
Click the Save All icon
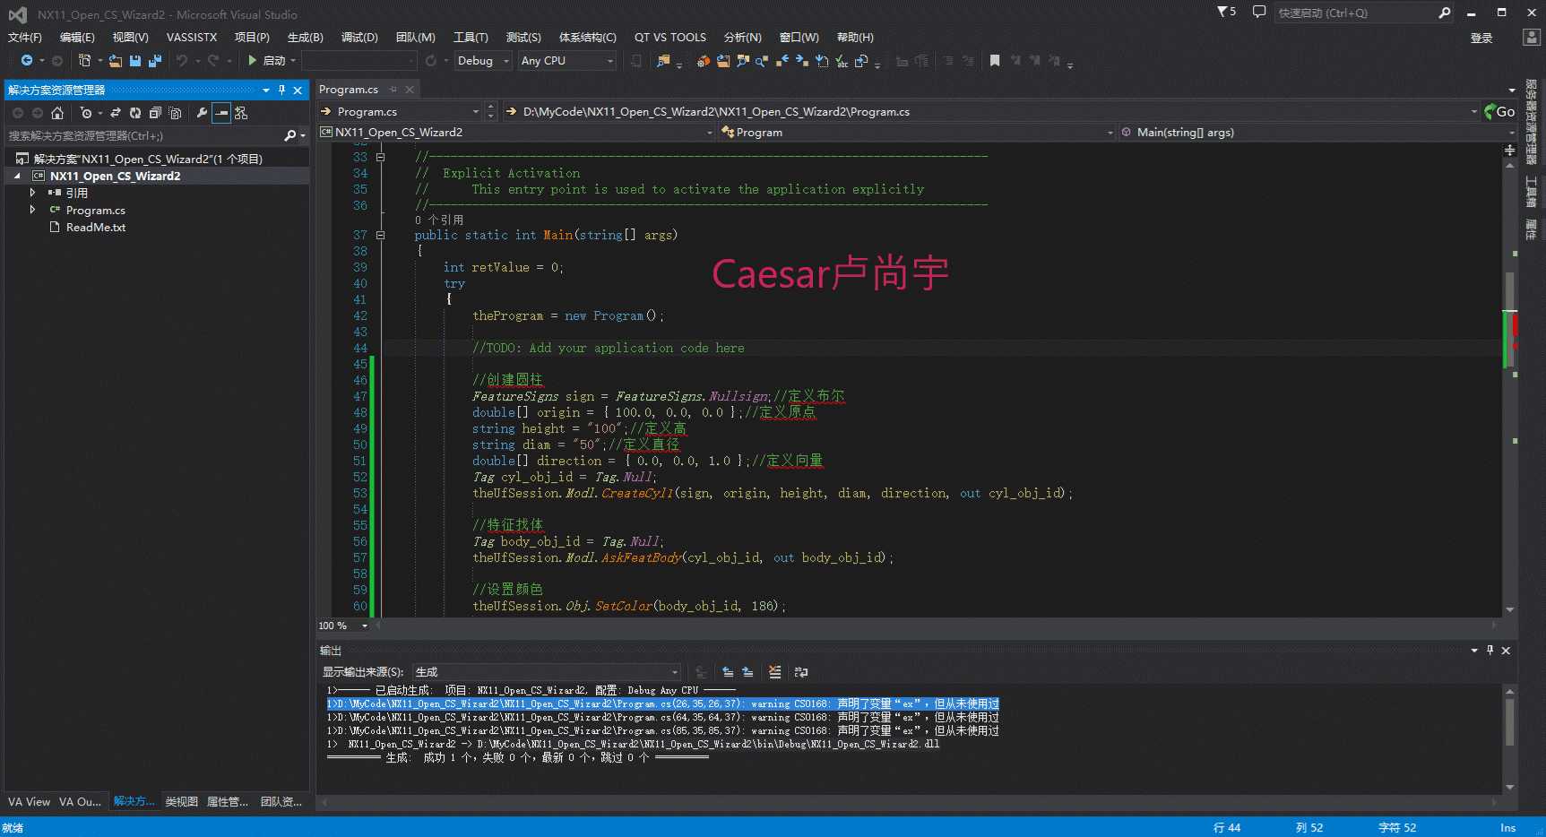[x=155, y=61]
